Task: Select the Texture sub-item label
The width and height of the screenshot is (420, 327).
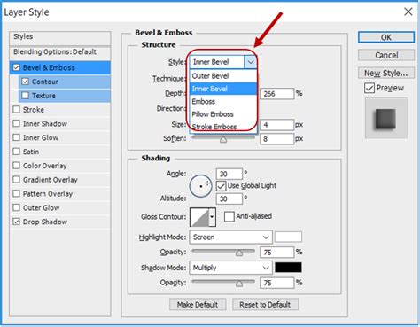Action: coord(43,96)
